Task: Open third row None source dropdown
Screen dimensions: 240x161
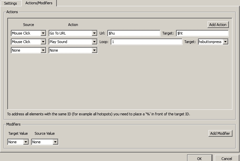Action: [x=28, y=50]
